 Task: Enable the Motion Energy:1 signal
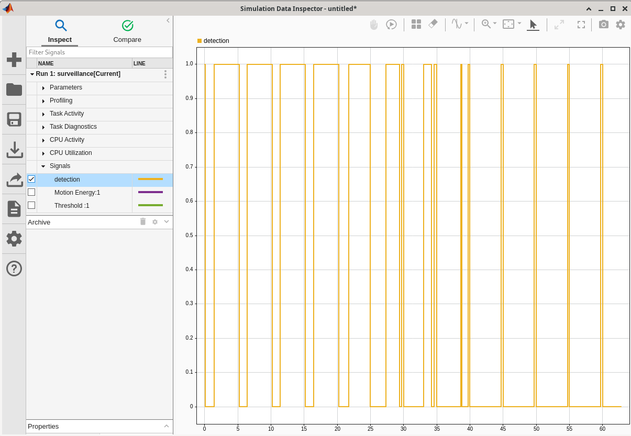point(31,192)
